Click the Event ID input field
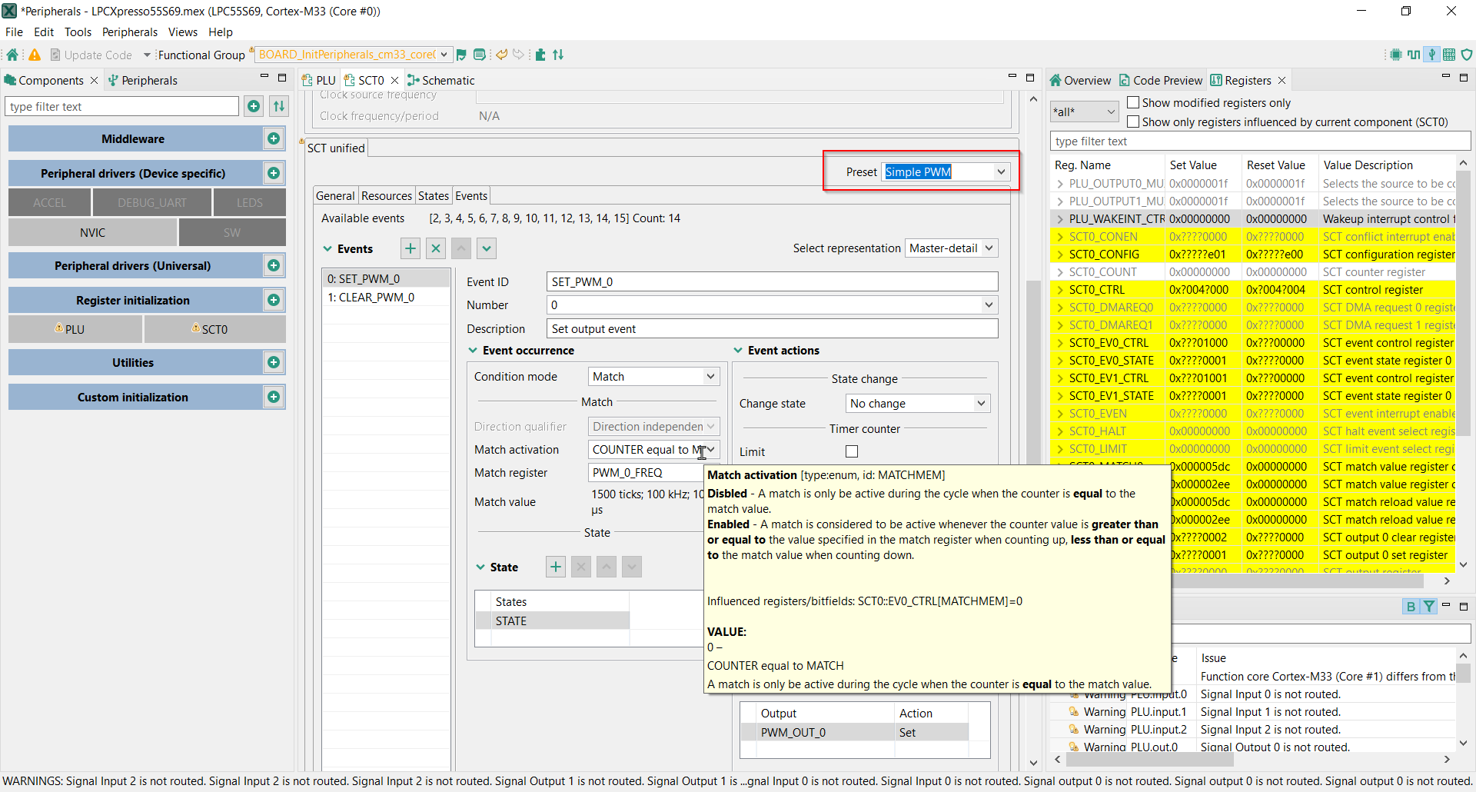The image size is (1476, 792). [x=772, y=282]
